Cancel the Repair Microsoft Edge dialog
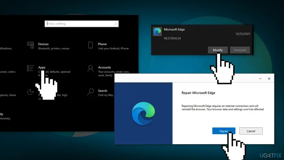This screenshot has height=160, width=284. (251, 131)
